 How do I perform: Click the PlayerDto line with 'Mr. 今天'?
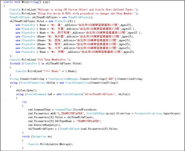tap(74, 48)
